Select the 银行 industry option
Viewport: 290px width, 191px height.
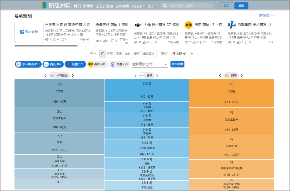137,54
